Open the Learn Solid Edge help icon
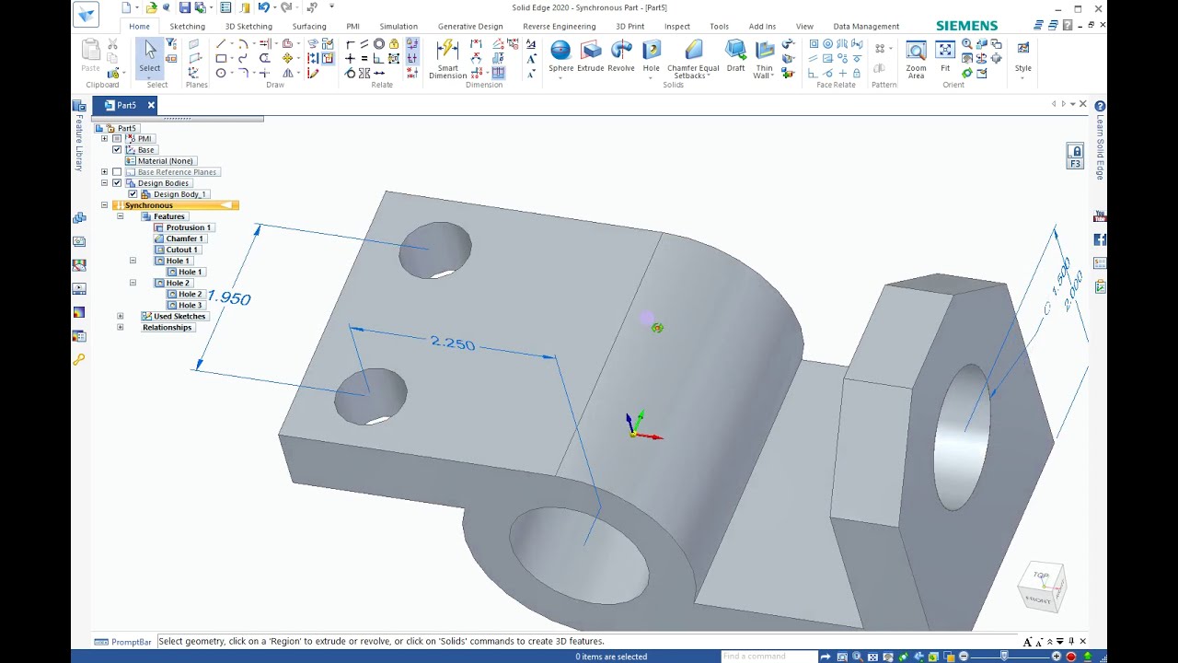Viewport: 1178px width, 663px height. tap(1100, 106)
